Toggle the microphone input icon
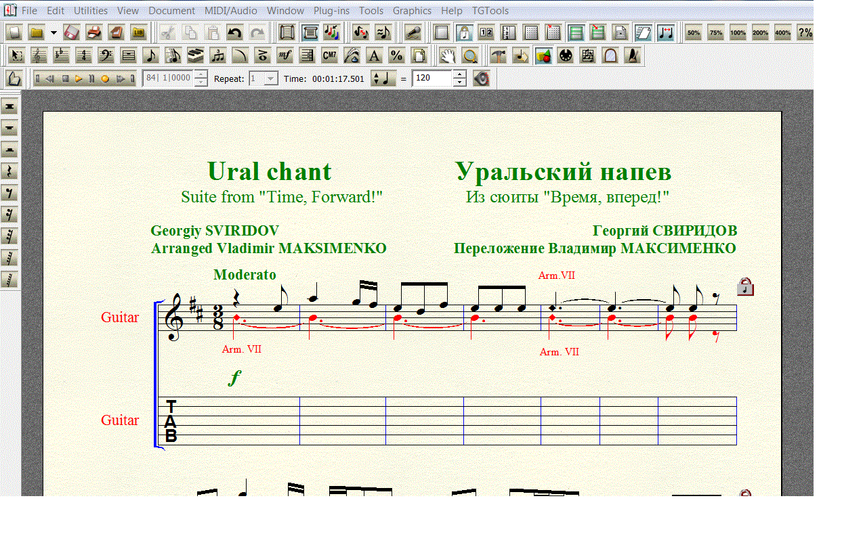The width and height of the screenshot is (863, 553). point(414,32)
